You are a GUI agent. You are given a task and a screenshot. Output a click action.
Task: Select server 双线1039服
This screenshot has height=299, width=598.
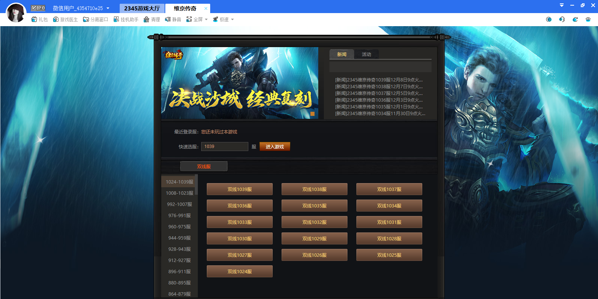point(239,189)
